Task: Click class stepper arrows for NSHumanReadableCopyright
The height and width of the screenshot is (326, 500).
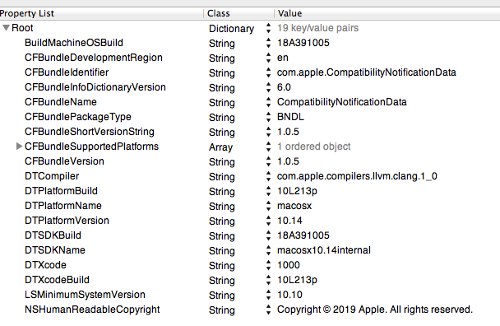Action: (268, 310)
